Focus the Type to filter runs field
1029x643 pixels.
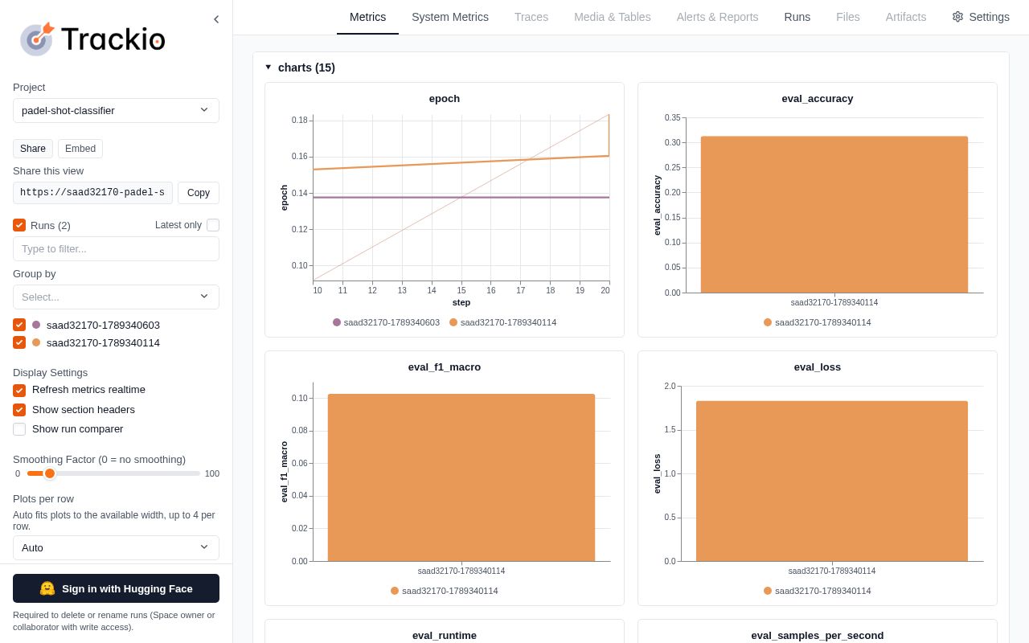(x=116, y=248)
